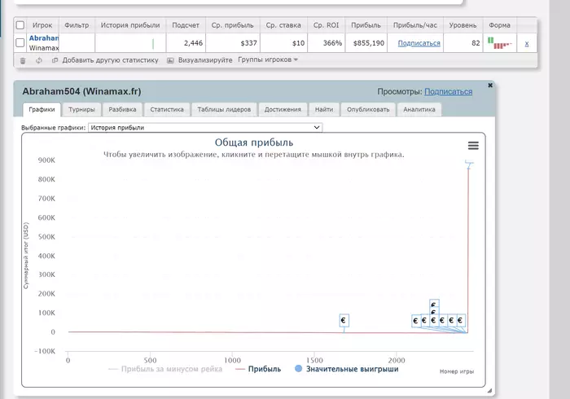
Task: Sort by the Игрок column header
Action: point(42,25)
